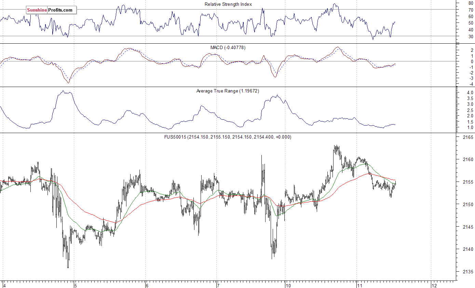Screen dimensions: 475x288
Task: Click price axis label 2140
Action: pos(469,249)
